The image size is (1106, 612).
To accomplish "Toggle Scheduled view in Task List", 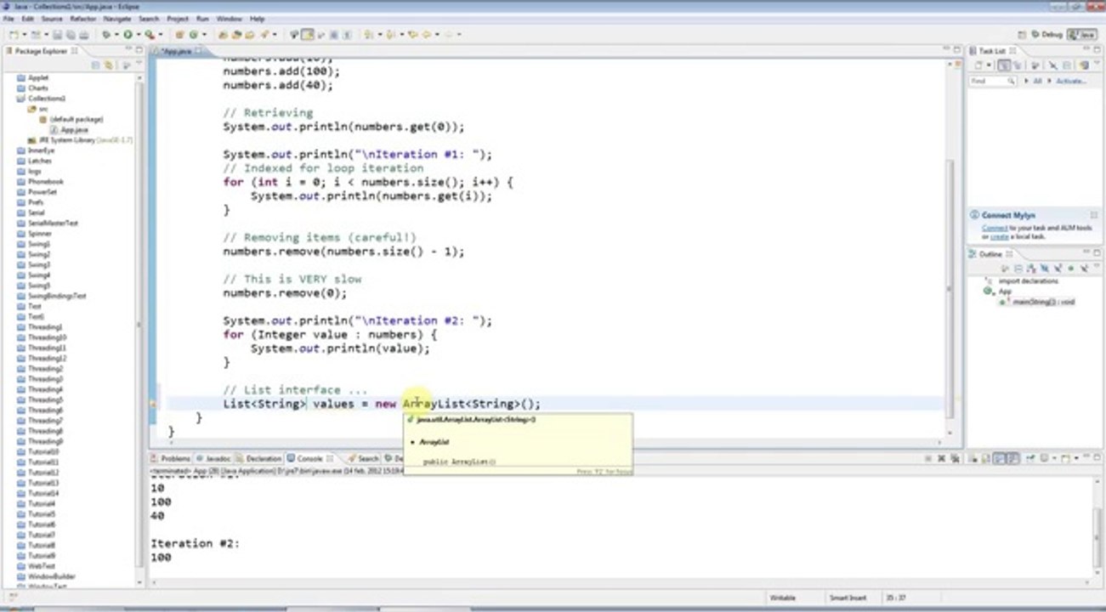I will pos(1018,65).
